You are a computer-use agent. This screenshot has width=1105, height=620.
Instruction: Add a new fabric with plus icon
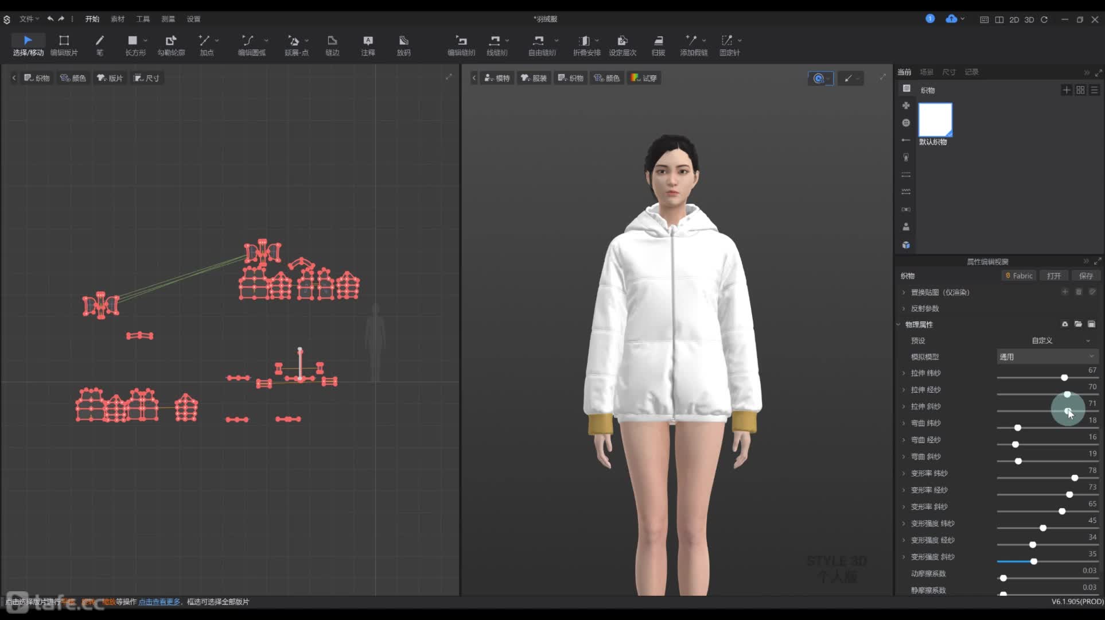[x=1067, y=90]
